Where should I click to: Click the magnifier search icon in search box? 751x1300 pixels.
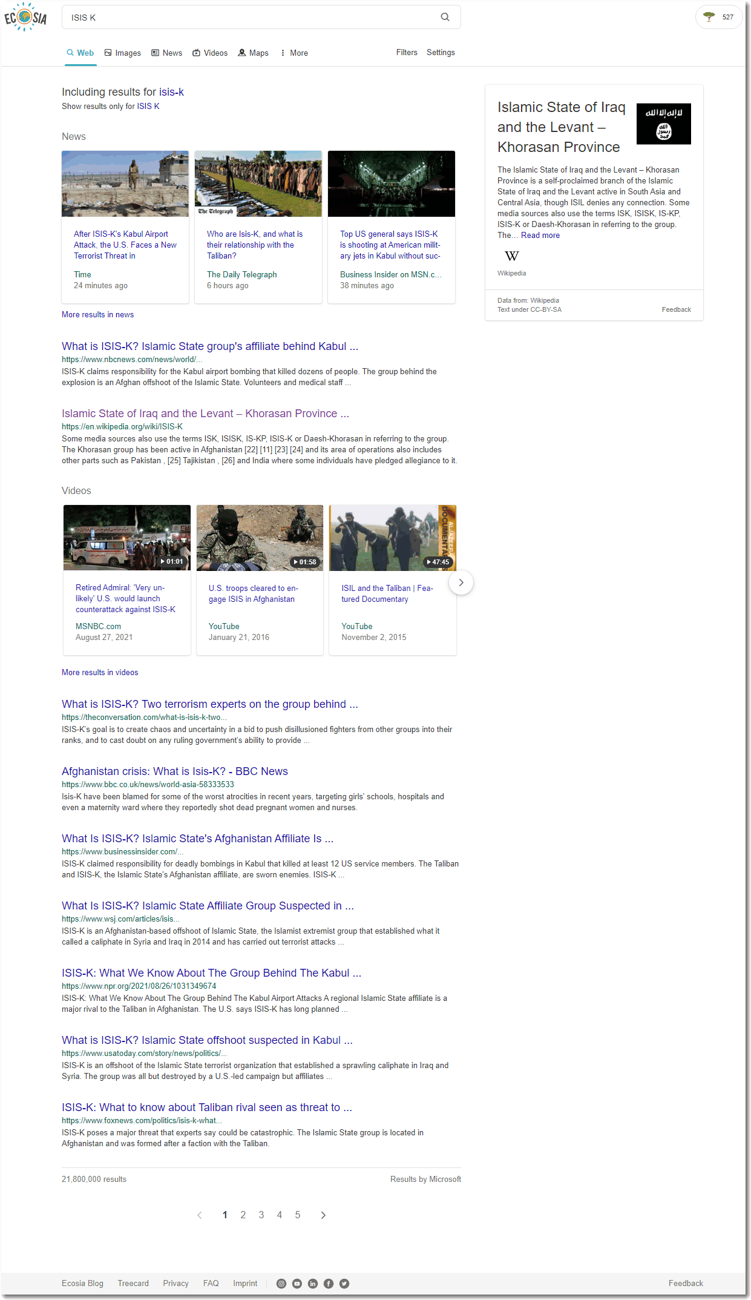(445, 18)
